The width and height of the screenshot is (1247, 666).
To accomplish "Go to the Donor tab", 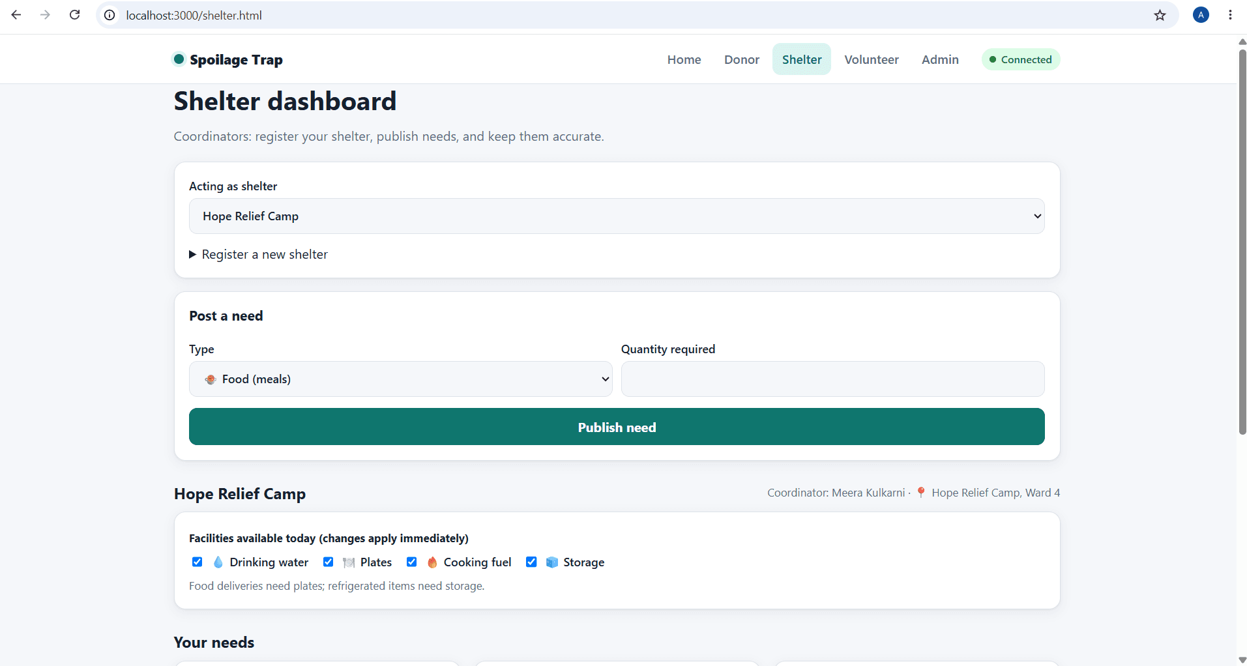I will click(742, 59).
